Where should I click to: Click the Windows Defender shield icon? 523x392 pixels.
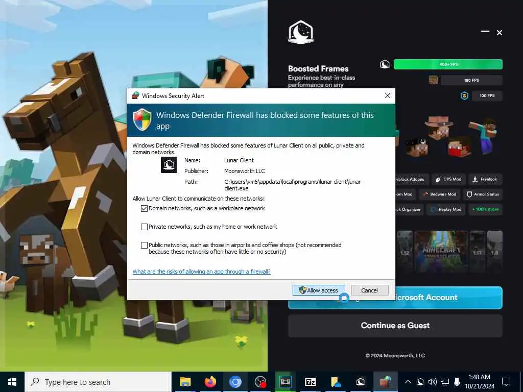(x=142, y=119)
